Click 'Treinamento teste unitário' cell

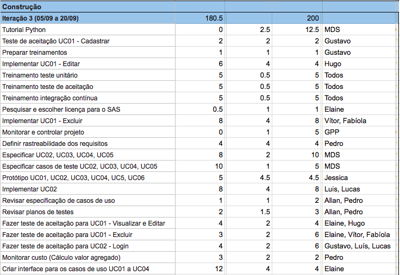click(x=87, y=75)
